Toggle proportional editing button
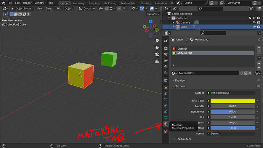263x148 pixels. tap(119, 8)
